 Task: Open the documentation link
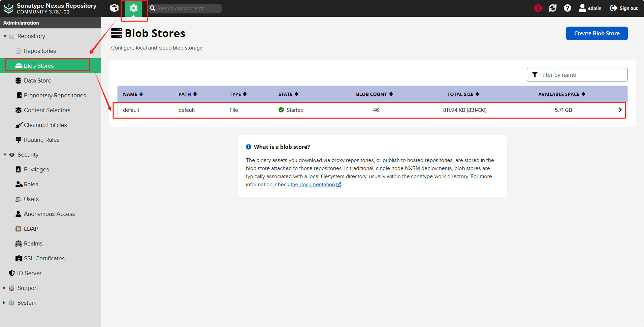316,185
